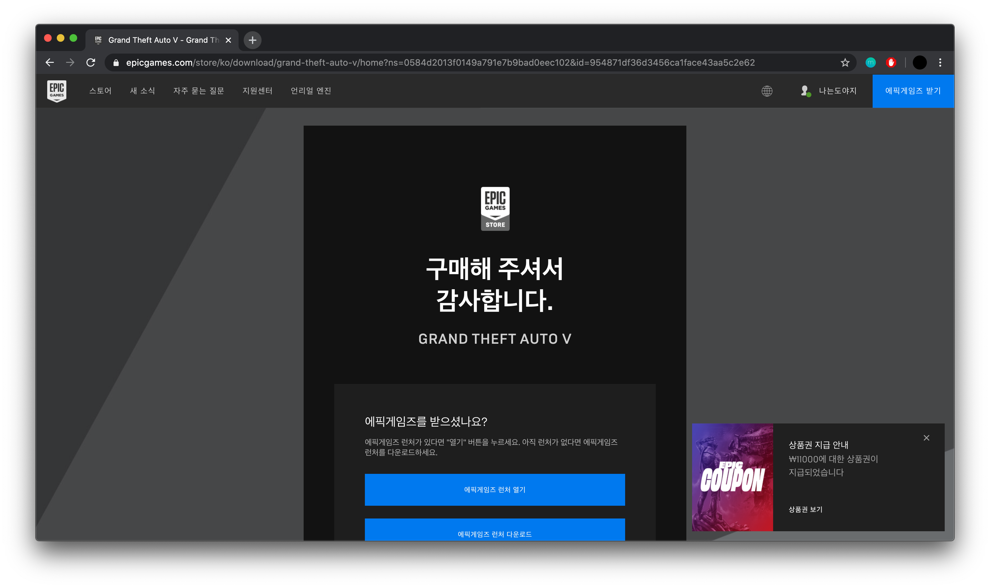Open the 자주 묻는 질문 FAQ page
The image size is (990, 588).
coord(199,91)
